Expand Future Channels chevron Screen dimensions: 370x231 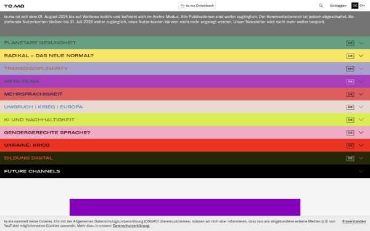coord(361,171)
